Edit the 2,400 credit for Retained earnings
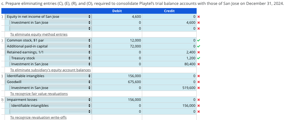 (169, 52)
